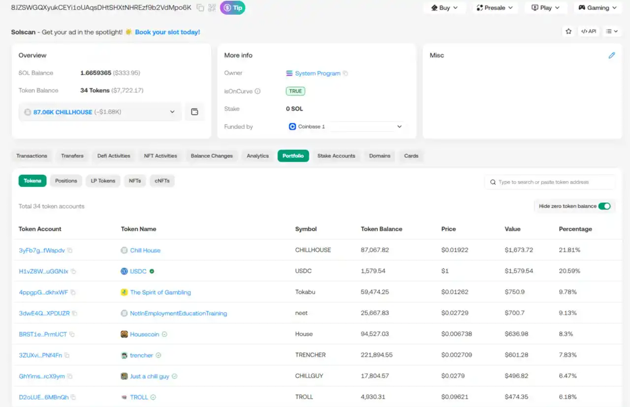
Task: Click the pencil edit icon on Misc panel
Action: [x=612, y=55]
